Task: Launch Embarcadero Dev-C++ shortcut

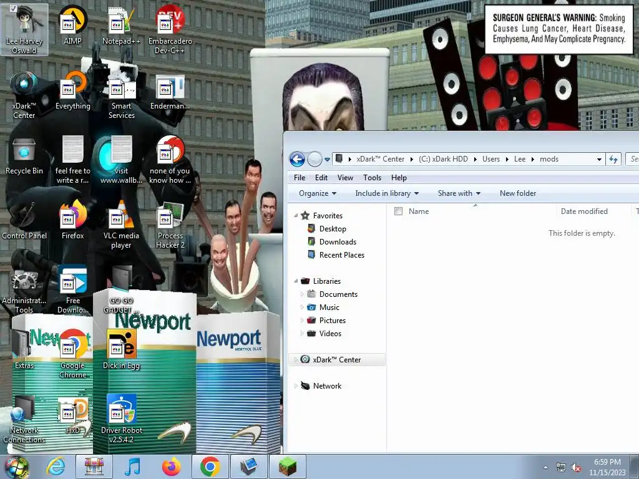Action: point(170,29)
